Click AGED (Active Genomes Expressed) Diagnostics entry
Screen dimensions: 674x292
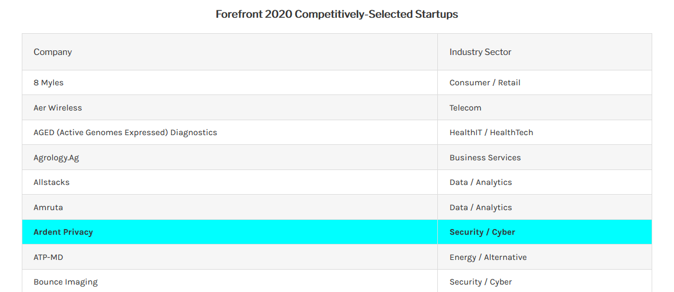(x=125, y=132)
